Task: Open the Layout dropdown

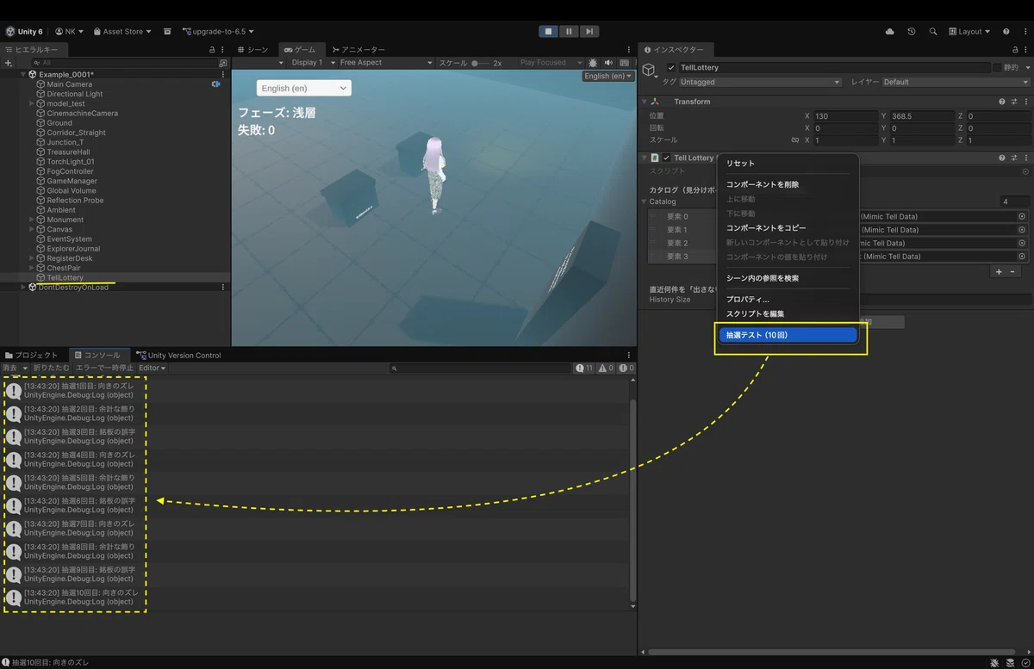Action: 969,32
